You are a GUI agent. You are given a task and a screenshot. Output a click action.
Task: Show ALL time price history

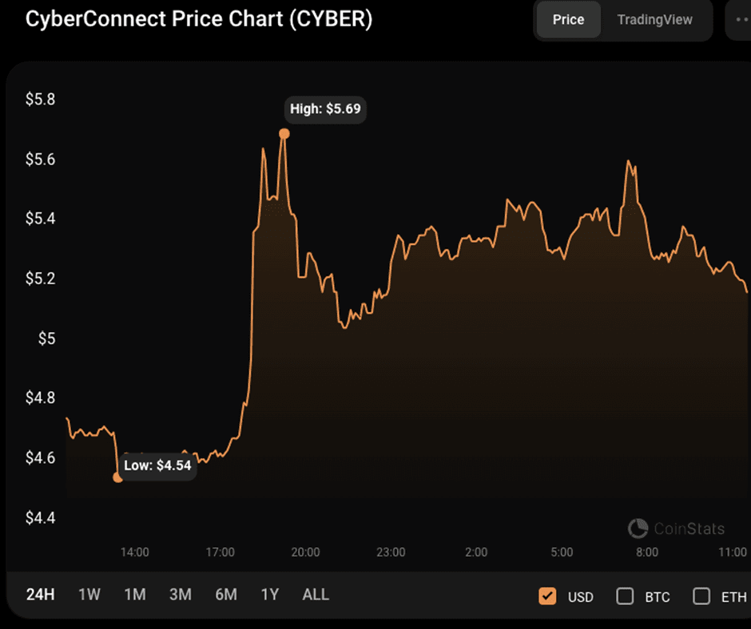tap(316, 595)
